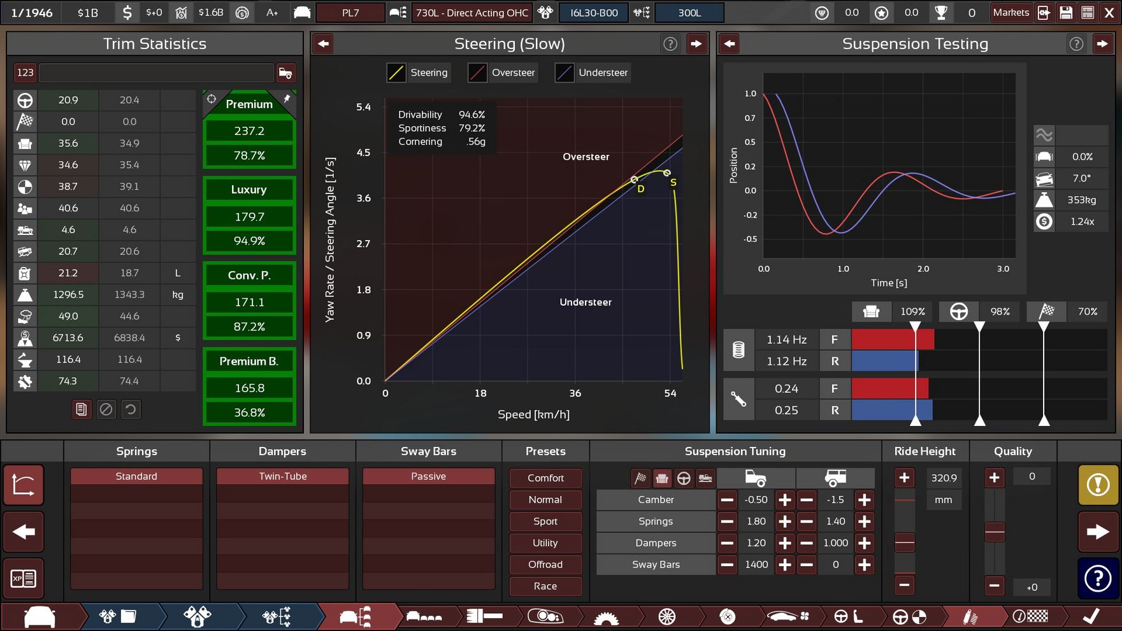Open help icon on Suspension Testing panel

click(1076, 44)
